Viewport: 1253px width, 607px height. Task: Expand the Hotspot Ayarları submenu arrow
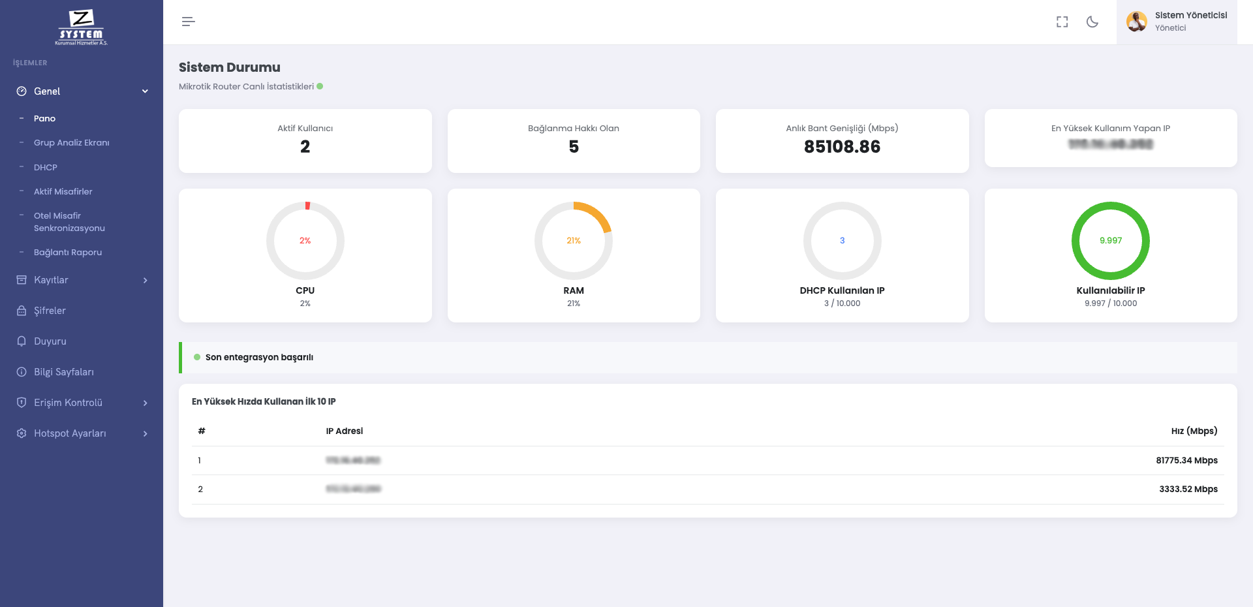[145, 433]
